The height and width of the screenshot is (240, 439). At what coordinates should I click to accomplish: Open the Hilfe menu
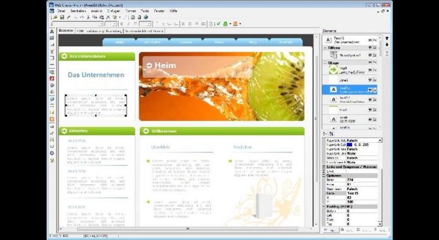[173, 11]
